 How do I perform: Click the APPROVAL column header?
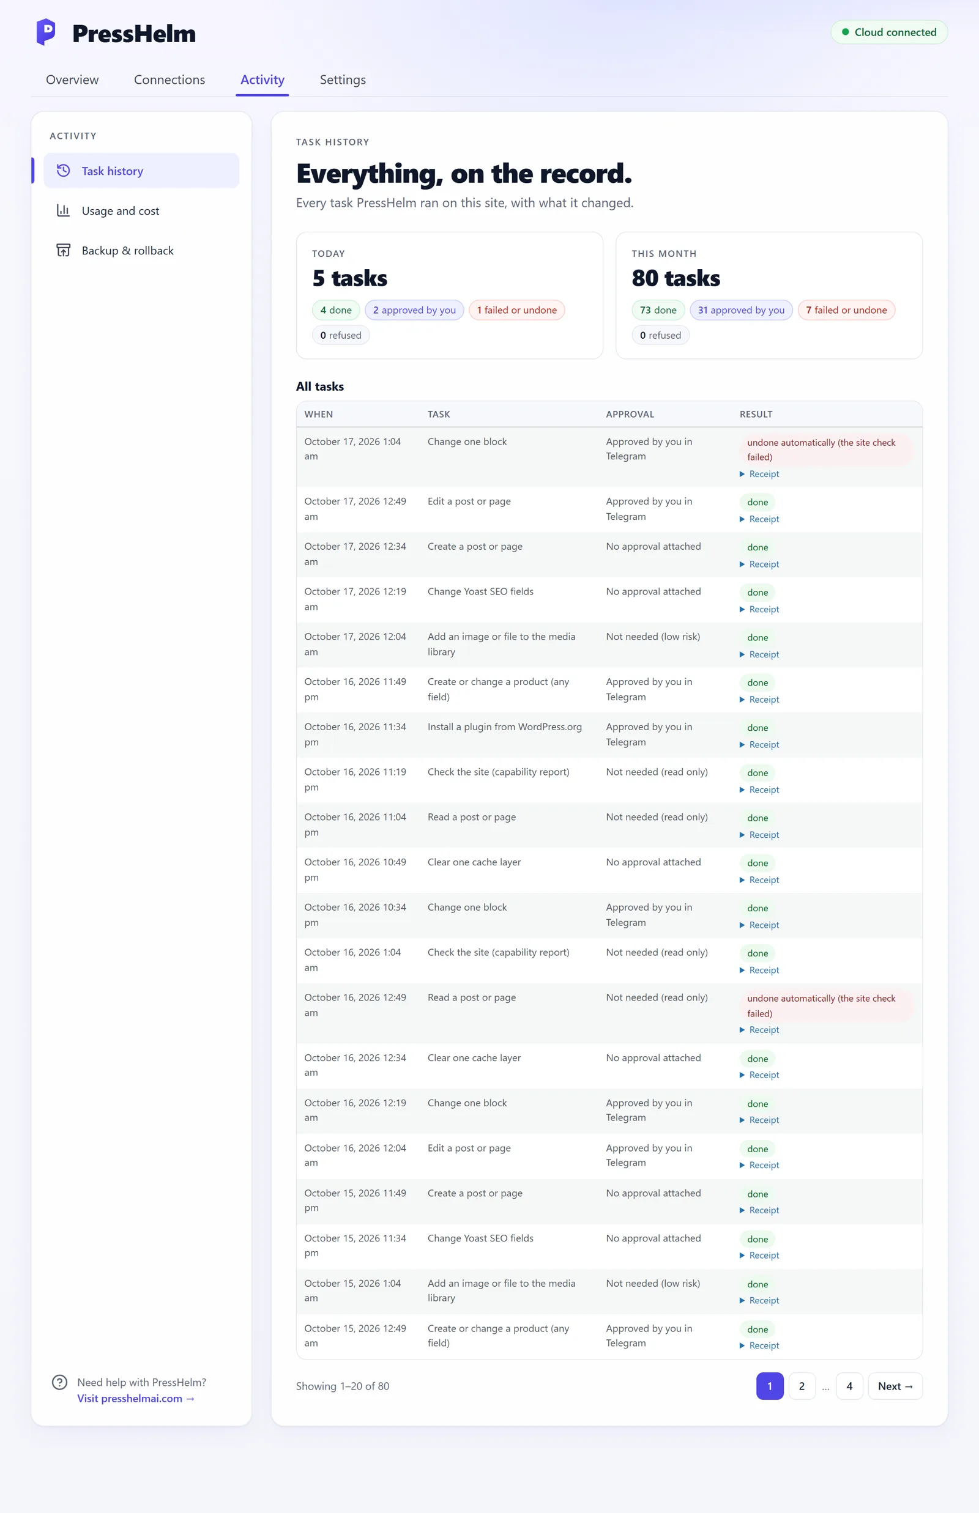pos(630,414)
